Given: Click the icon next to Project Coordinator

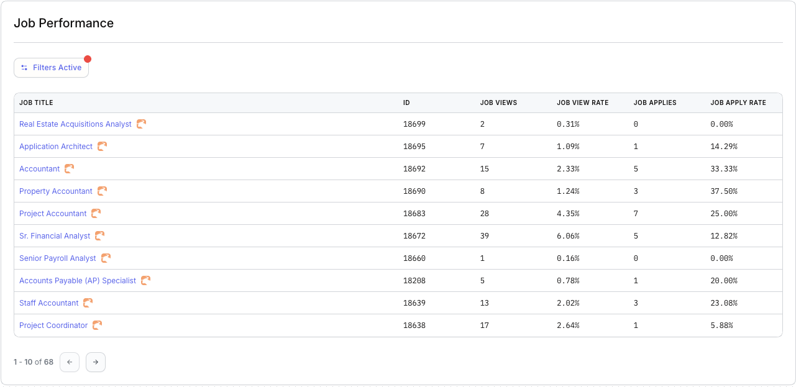Looking at the screenshot, I should coord(98,326).
